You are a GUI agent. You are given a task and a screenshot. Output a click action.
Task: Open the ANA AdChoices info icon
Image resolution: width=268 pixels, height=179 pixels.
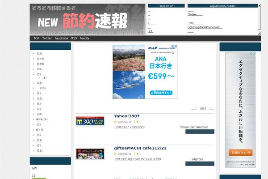(x=173, y=46)
